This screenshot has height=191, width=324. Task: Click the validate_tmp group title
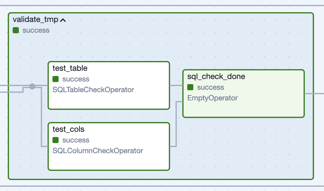pos(36,20)
